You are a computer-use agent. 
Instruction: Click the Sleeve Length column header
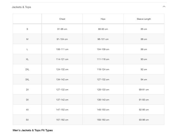[144, 19]
